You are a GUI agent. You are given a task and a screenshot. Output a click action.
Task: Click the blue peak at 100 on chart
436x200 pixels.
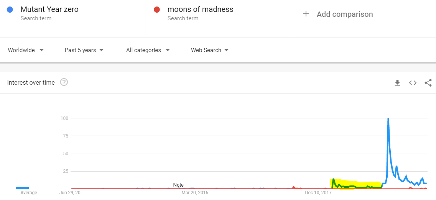pyautogui.click(x=388, y=119)
